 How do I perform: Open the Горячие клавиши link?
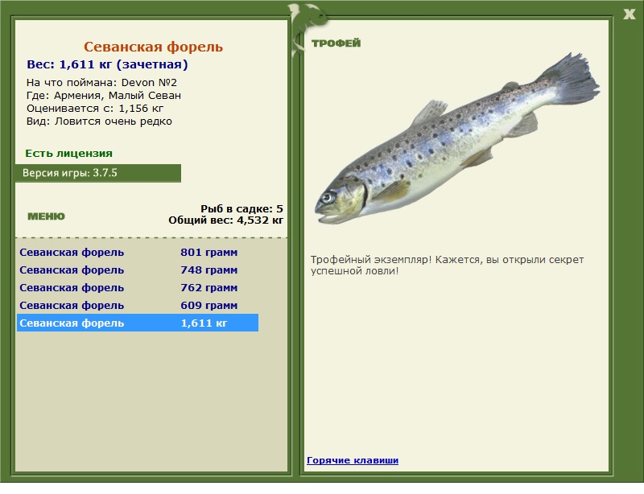(353, 460)
